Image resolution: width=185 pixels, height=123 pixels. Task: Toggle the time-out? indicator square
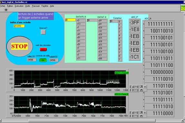point(43,32)
